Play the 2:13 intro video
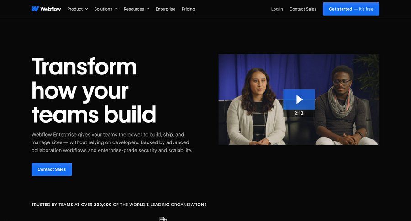The image size is (411, 221). click(299, 100)
